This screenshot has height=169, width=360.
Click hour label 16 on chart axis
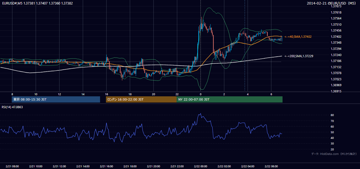pos(106,94)
